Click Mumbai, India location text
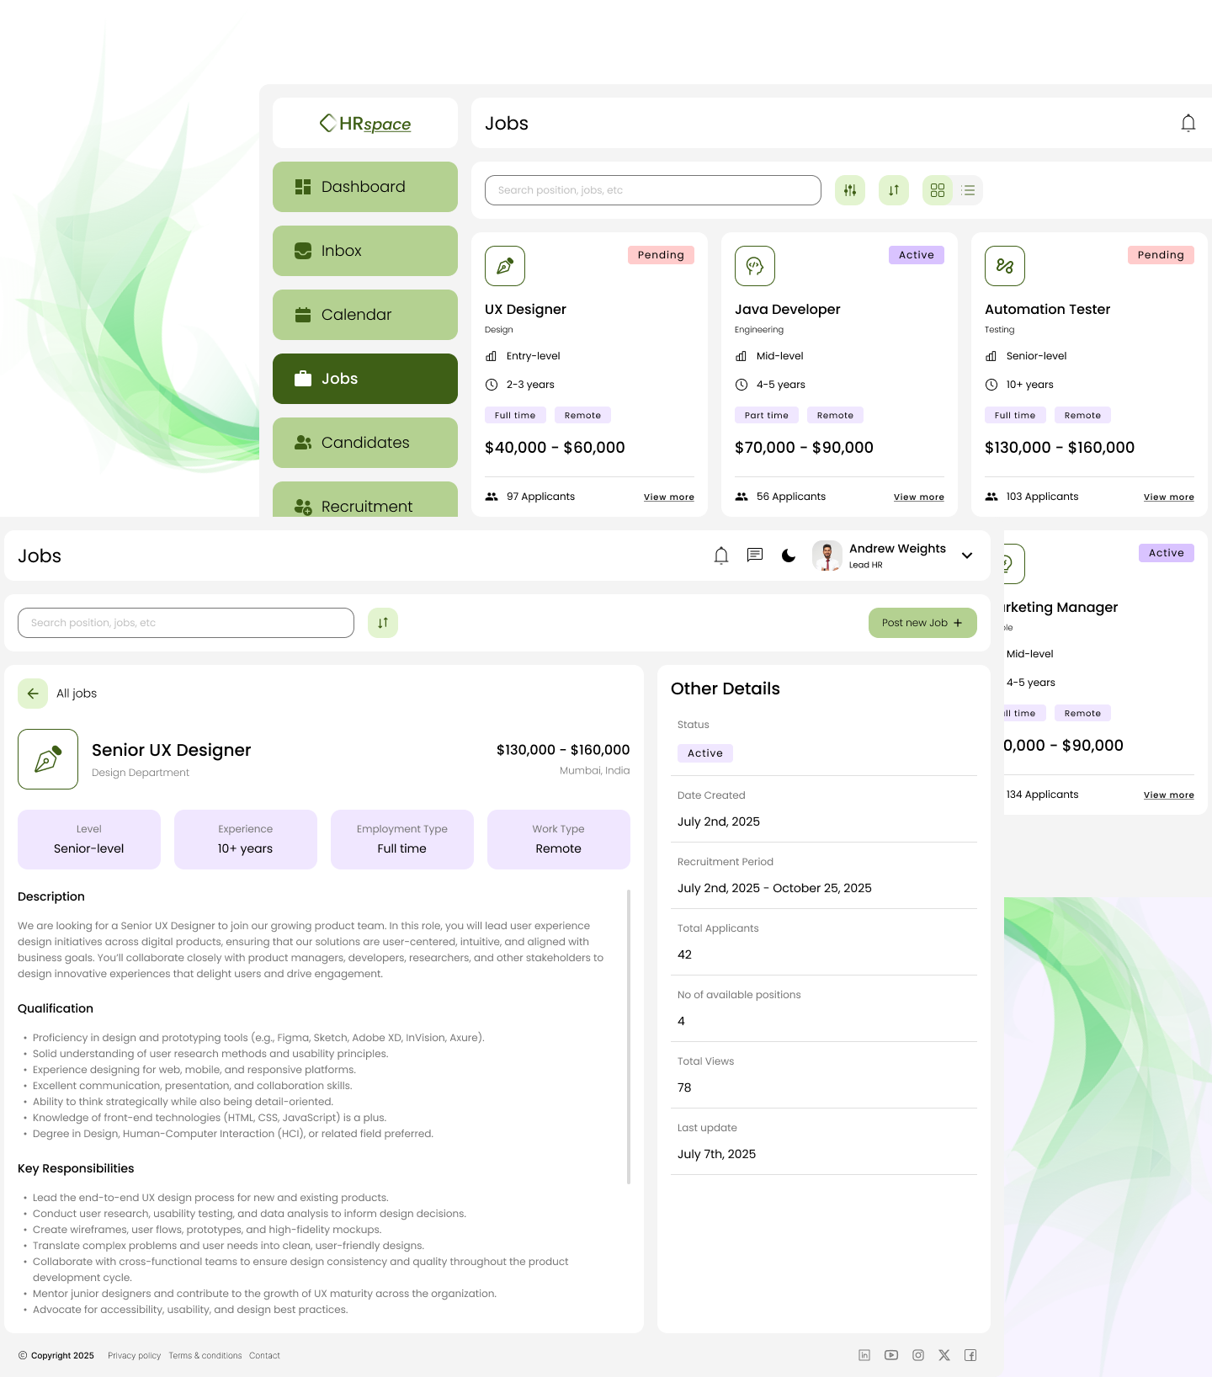The image size is (1212, 1377). tap(595, 770)
